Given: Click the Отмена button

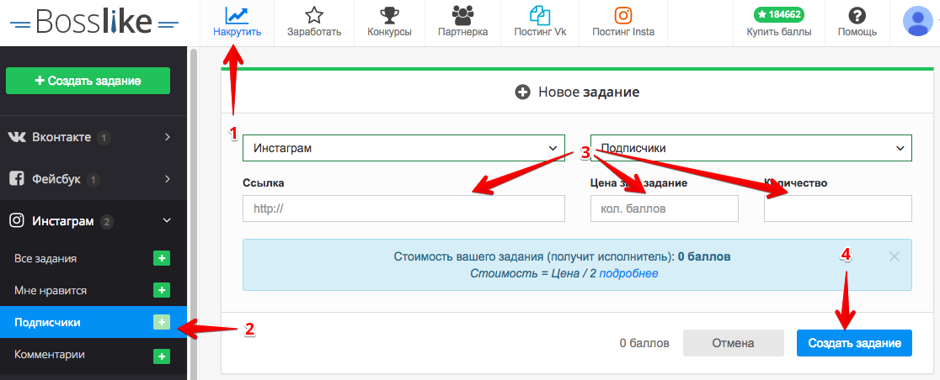Looking at the screenshot, I should point(733,344).
